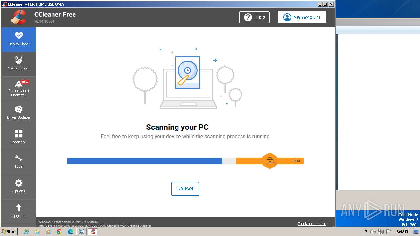
Task: Click the volume icon in system tray
Action: click(373, 232)
